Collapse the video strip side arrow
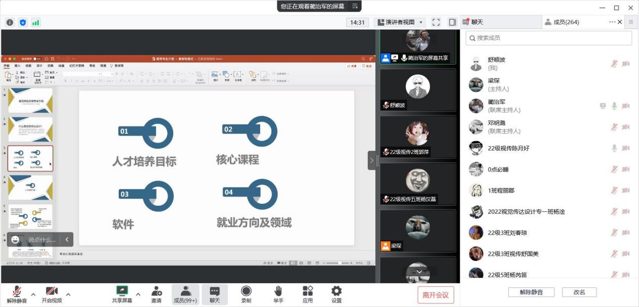Screen dimensions: 639x307 click(372, 160)
